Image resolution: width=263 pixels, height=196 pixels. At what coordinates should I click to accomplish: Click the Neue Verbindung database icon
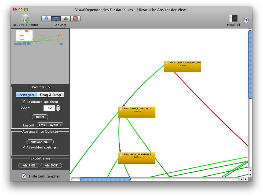(25, 19)
